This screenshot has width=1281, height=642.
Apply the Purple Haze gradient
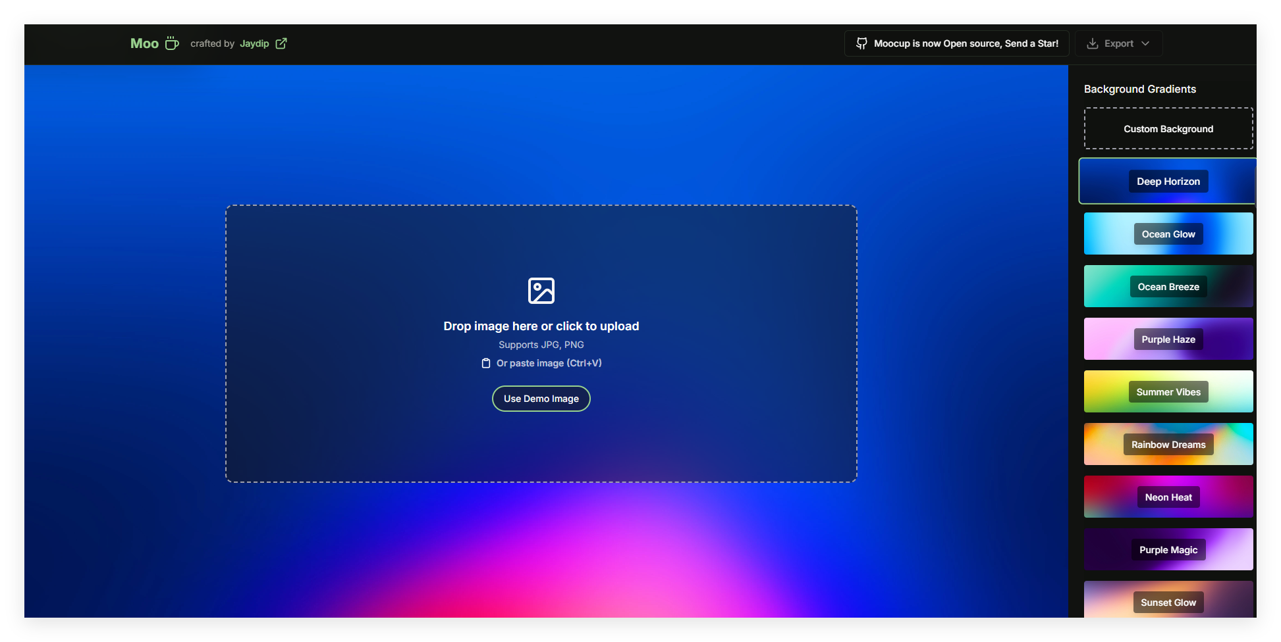tap(1168, 339)
